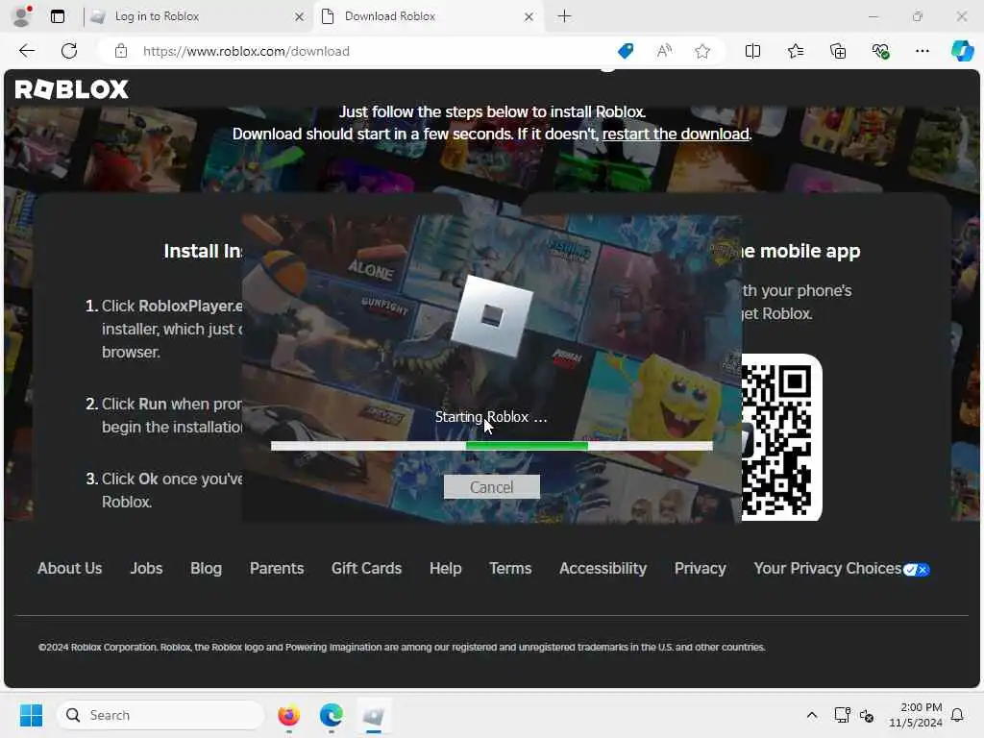Open the Gift Cards footer link
Viewport: 984px width, 738px height.
pyautogui.click(x=366, y=568)
